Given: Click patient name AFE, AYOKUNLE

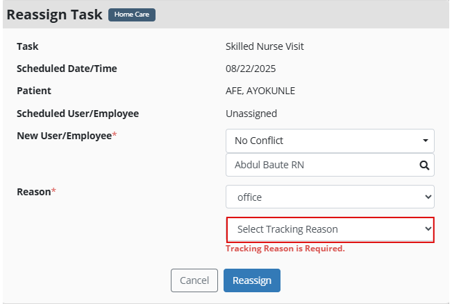Looking at the screenshot, I should pyautogui.click(x=260, y=91).
